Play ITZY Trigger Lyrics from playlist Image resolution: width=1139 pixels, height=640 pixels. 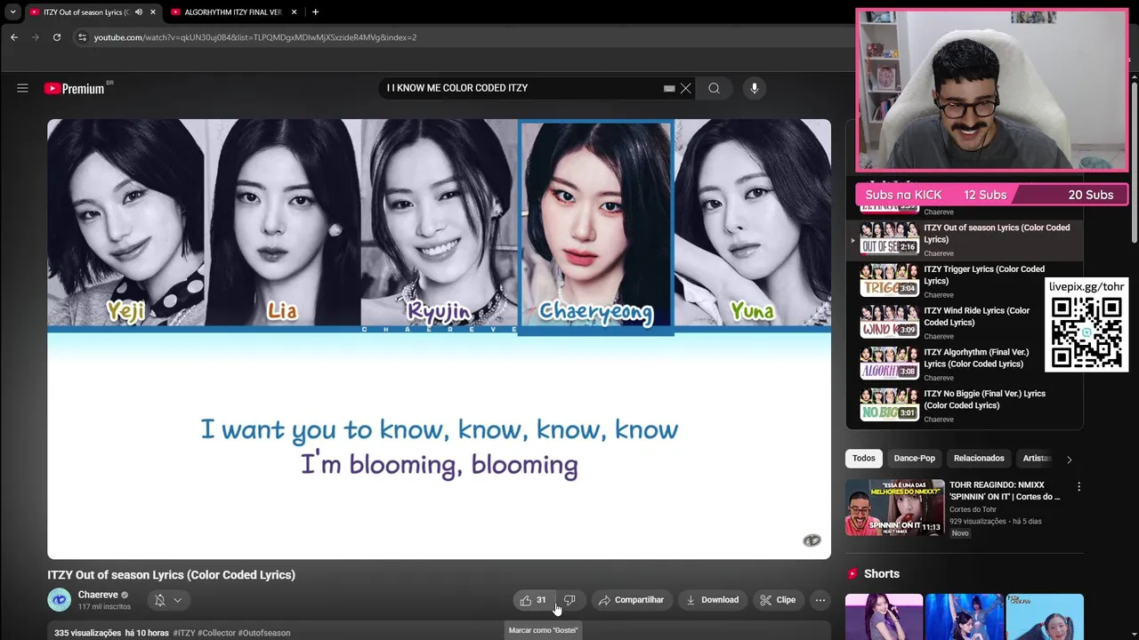click(x=965, y=281)
